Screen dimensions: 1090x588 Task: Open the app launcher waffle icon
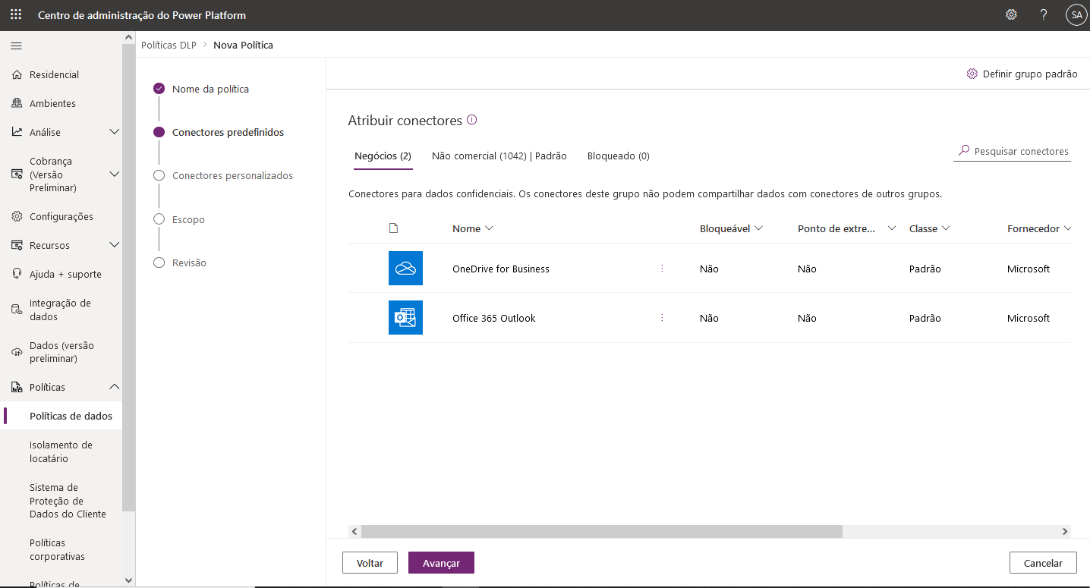[16, 14]
